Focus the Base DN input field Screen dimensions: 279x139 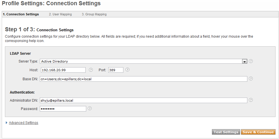[x=143, y=79]
